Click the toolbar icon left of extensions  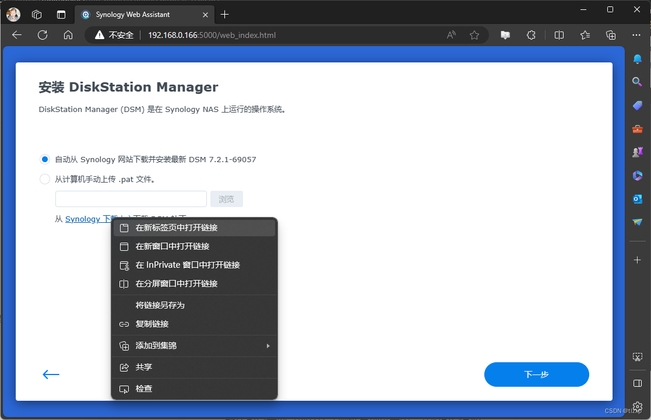coord(505,36)
